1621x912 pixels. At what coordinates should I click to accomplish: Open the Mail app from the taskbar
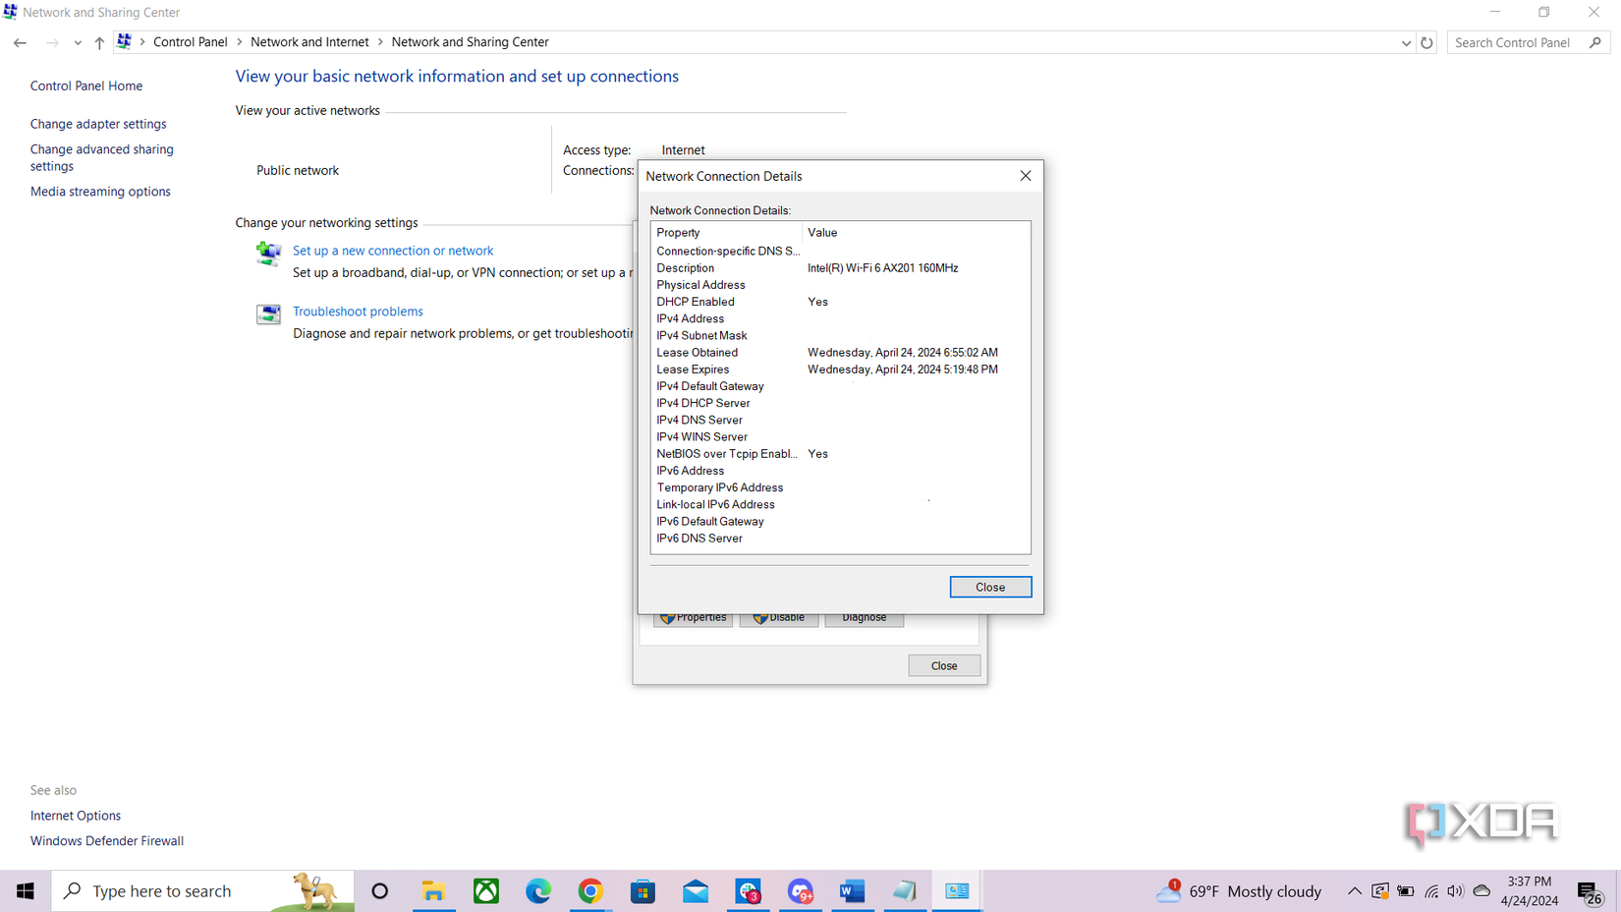(x=696, y=891)
